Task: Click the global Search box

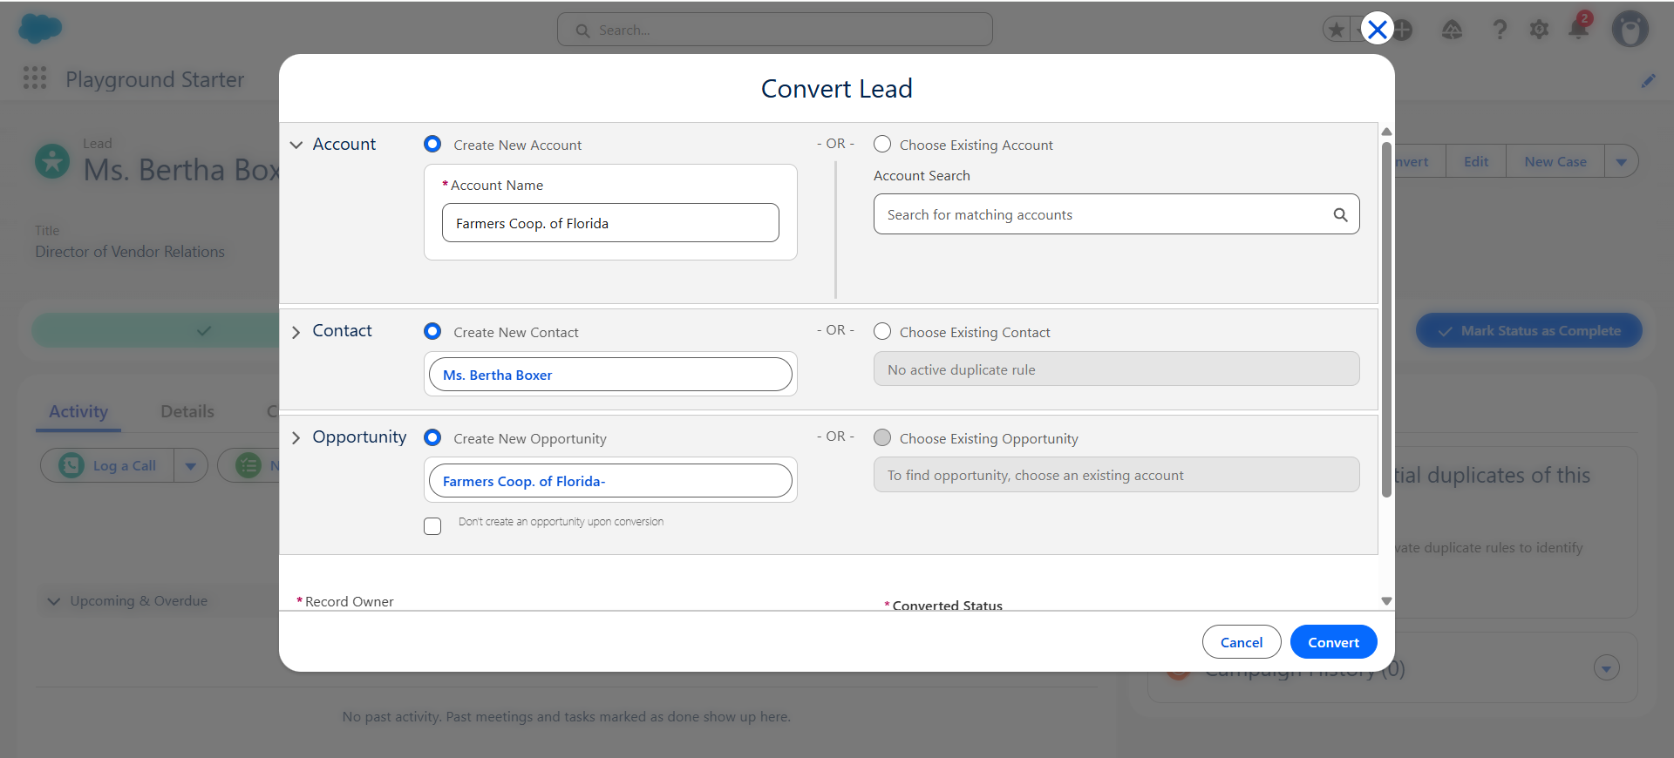Action: pyautogui.click(x=774, y=30)
